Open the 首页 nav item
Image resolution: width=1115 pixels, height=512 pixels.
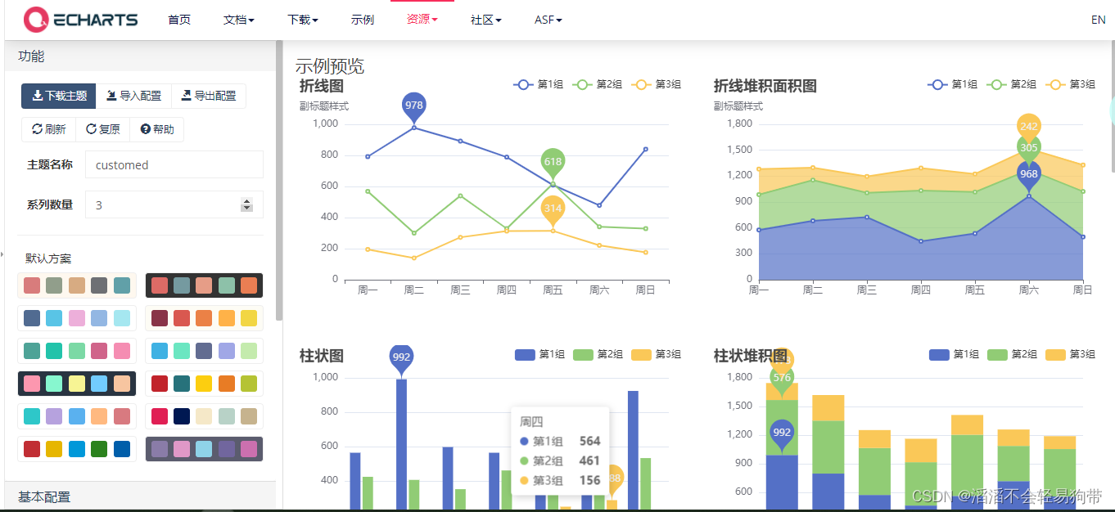click(179, 20)
